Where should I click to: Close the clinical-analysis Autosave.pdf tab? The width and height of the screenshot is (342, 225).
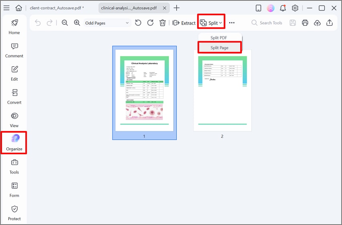click(165, 8)
